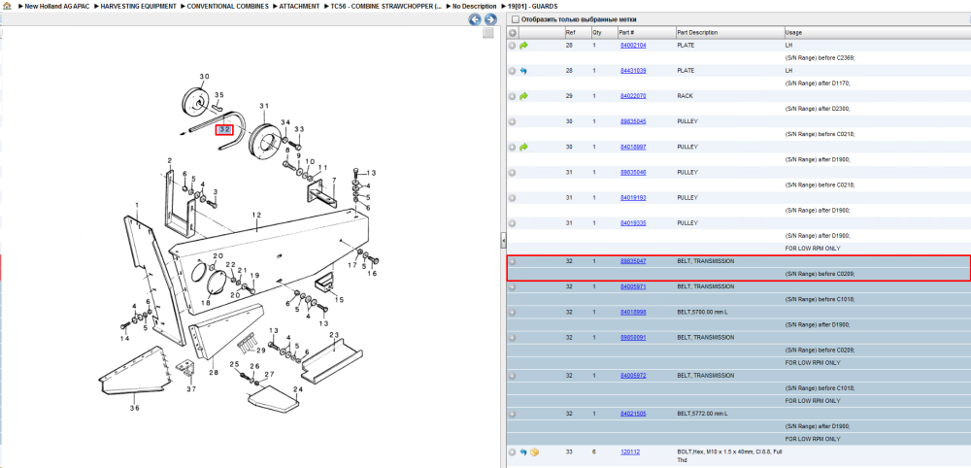971x468 pixels.
Task: Select callout 12 on the guard panel
Action: (x=257, y=215)
